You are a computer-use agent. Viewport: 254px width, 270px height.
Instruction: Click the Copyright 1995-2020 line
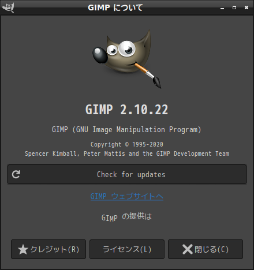127,144
